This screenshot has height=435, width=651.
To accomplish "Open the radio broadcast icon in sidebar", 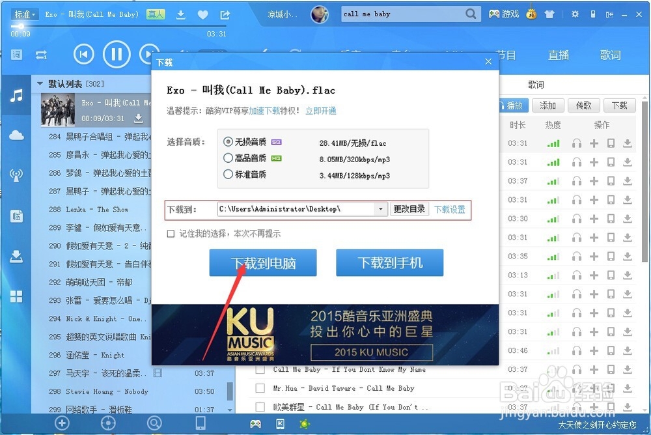I will coord(16,175).
